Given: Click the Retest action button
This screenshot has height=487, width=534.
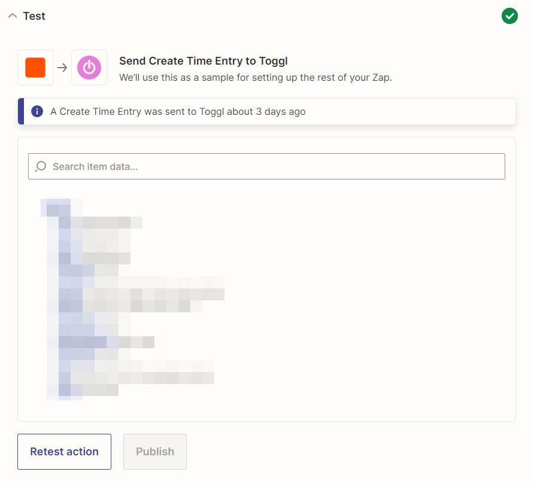Looking at the screenshot, I should click(x=65, y=452).
